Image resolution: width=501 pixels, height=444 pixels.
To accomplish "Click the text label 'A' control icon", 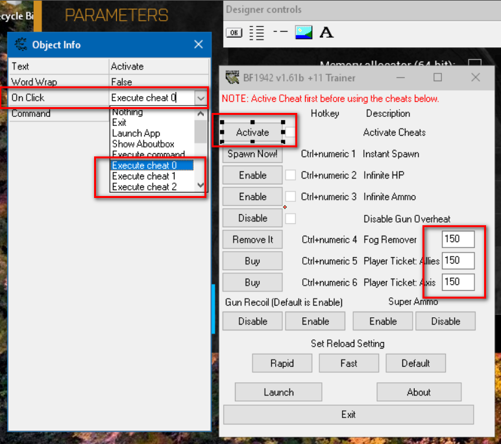I will [x=327, y=32].
